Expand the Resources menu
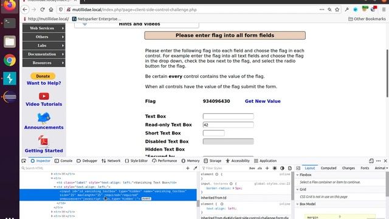 [44, 63]
